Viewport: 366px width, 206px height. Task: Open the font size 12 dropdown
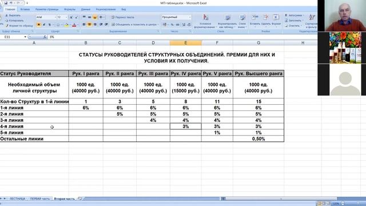pyautogui.click(x=66, y=17)
